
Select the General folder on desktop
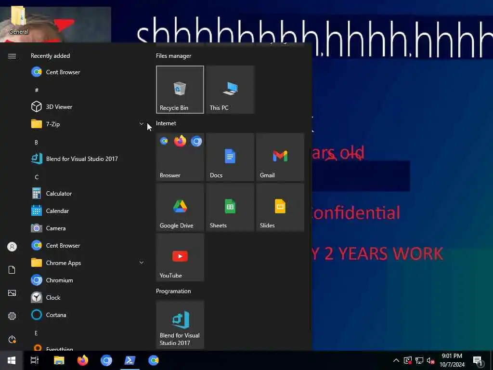[19, 20]
